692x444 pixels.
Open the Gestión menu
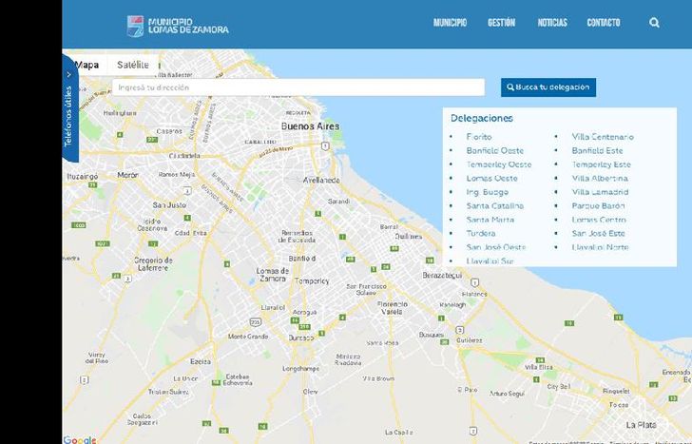[x=501, y=23]
